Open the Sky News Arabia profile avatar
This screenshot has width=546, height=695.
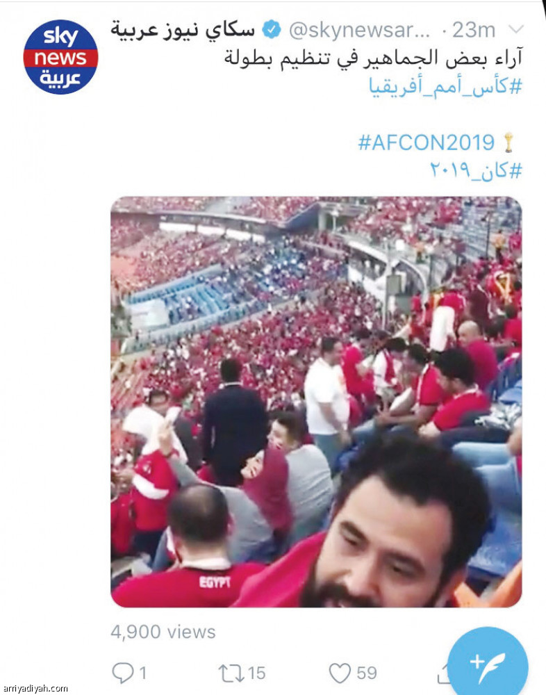point(60,57)
